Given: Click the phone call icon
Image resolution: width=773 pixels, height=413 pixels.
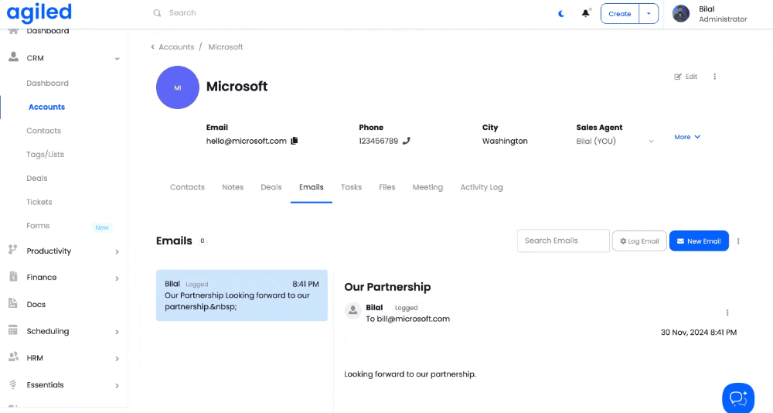Looking at the screenshot, I should (407, 141).
